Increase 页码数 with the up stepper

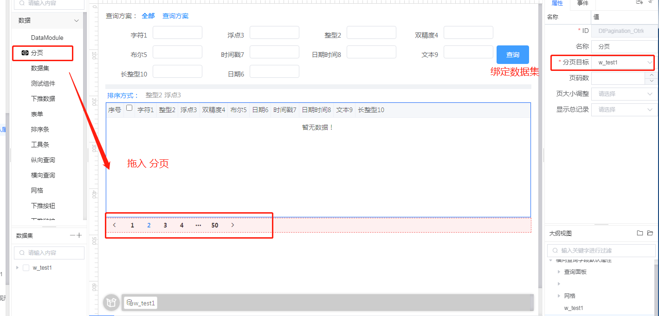(x=652, y=75)
